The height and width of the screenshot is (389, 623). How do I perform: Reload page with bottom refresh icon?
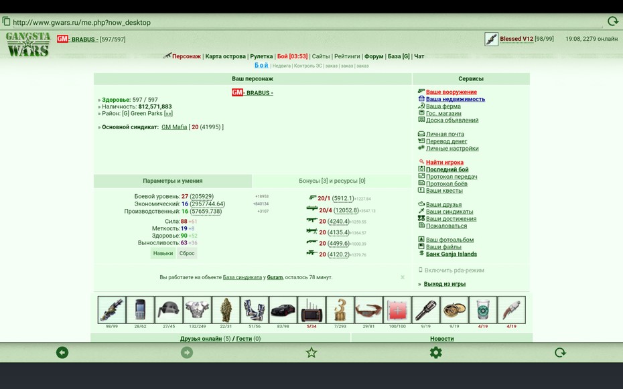point(560,352)
